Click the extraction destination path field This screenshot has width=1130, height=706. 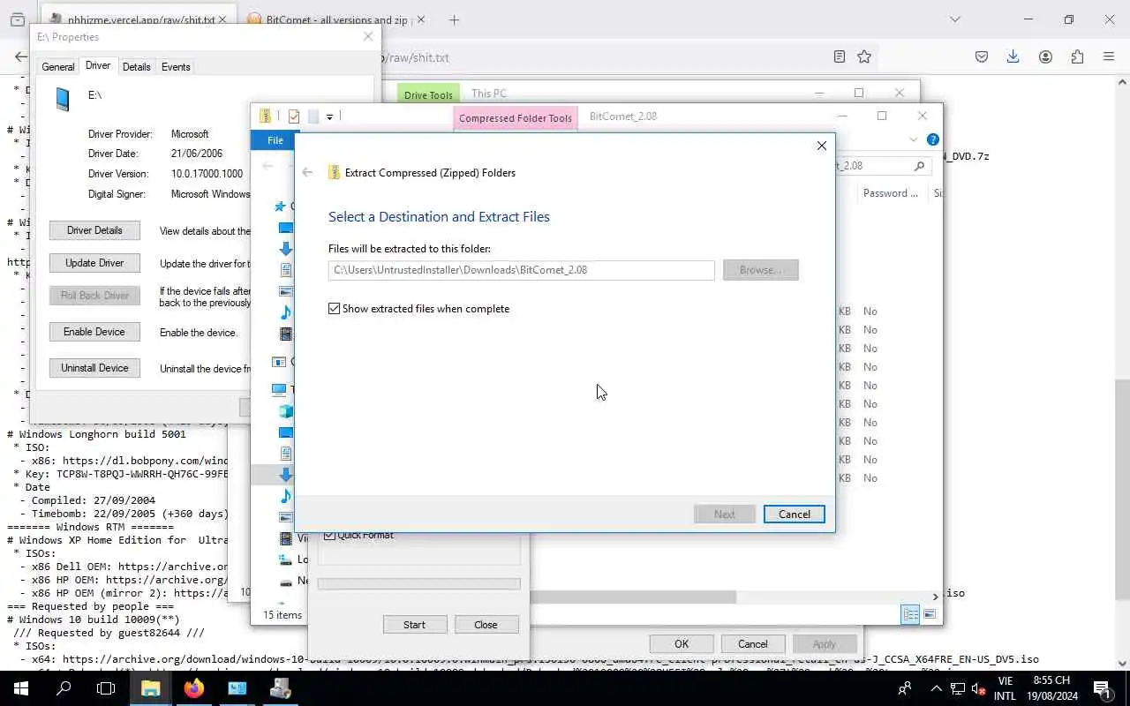tap(521, 270)
